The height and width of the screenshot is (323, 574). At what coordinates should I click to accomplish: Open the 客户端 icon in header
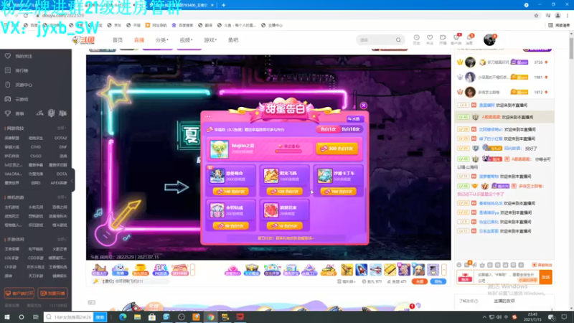[x=456, y=39]
